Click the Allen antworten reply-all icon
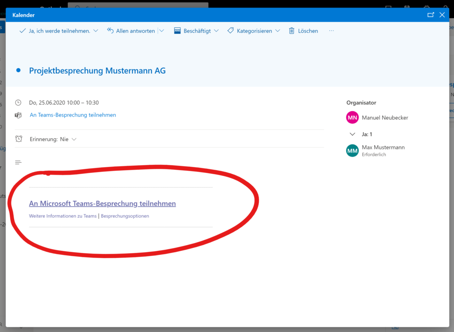This screenshot has height=332, width=454. coord(110,31)
